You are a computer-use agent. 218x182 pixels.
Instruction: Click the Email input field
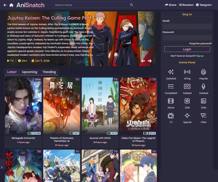187,27
